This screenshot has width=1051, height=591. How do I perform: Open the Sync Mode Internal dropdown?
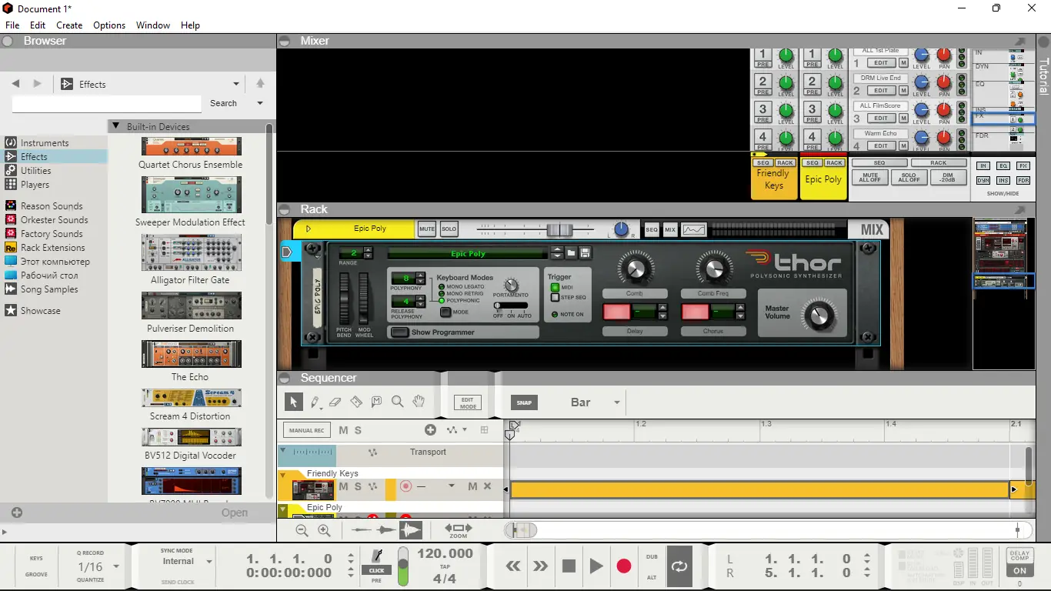coord(209,562)
